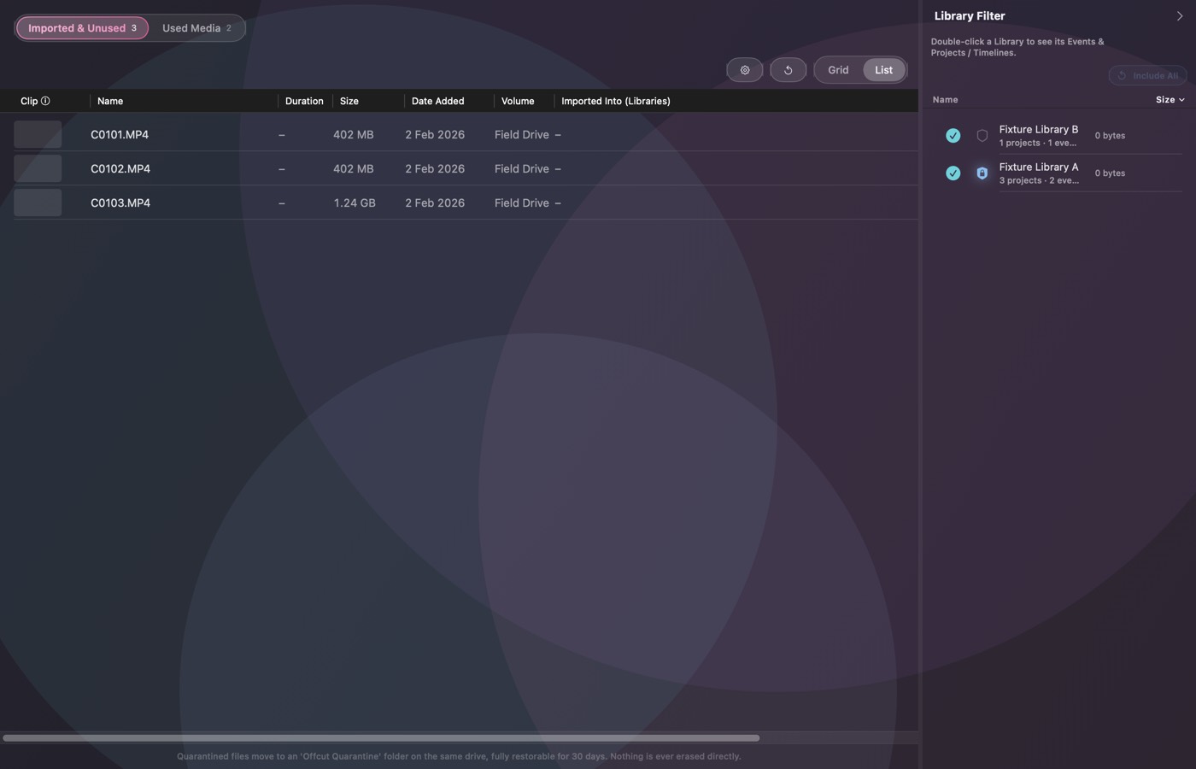Click the Imported Into (Libraries) column header
Viewport: 1196px width, 769px height.
[x=616, y=101]
